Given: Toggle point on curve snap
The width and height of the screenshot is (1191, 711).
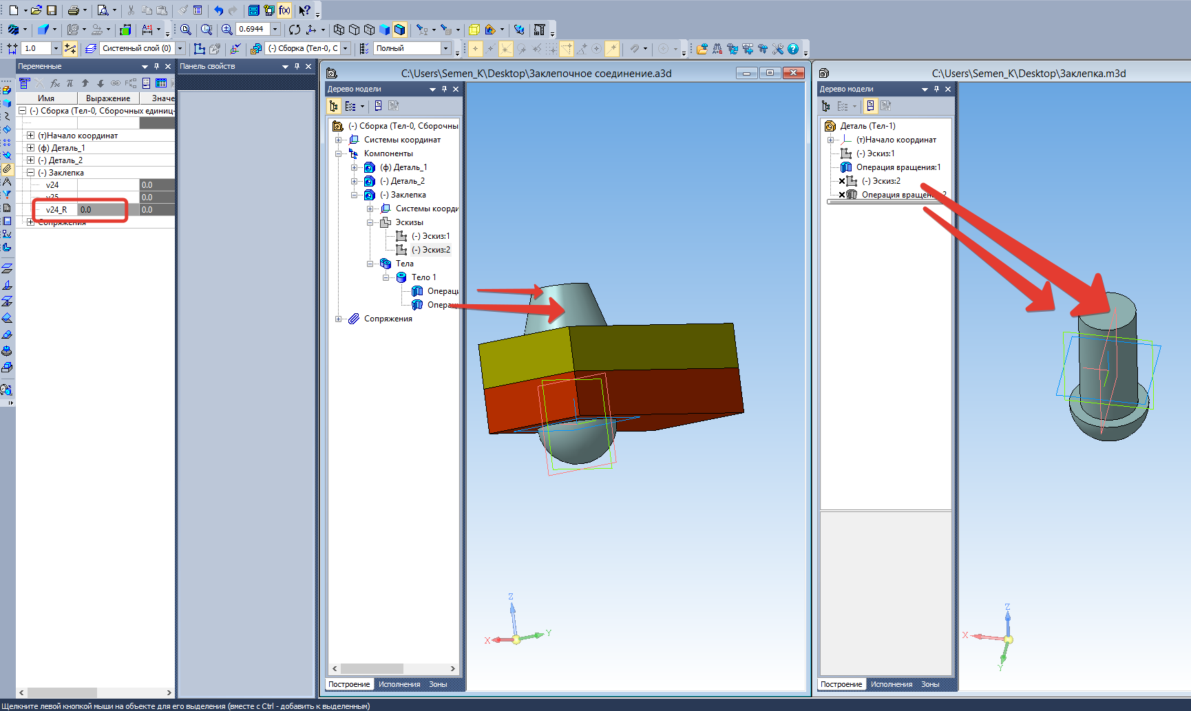Looking at the screenshot, I should point(611,49).
